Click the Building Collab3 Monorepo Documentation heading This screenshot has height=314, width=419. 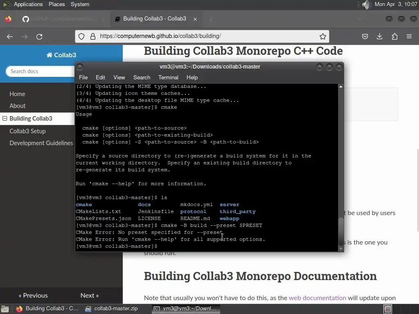click(x=260, y=276)
